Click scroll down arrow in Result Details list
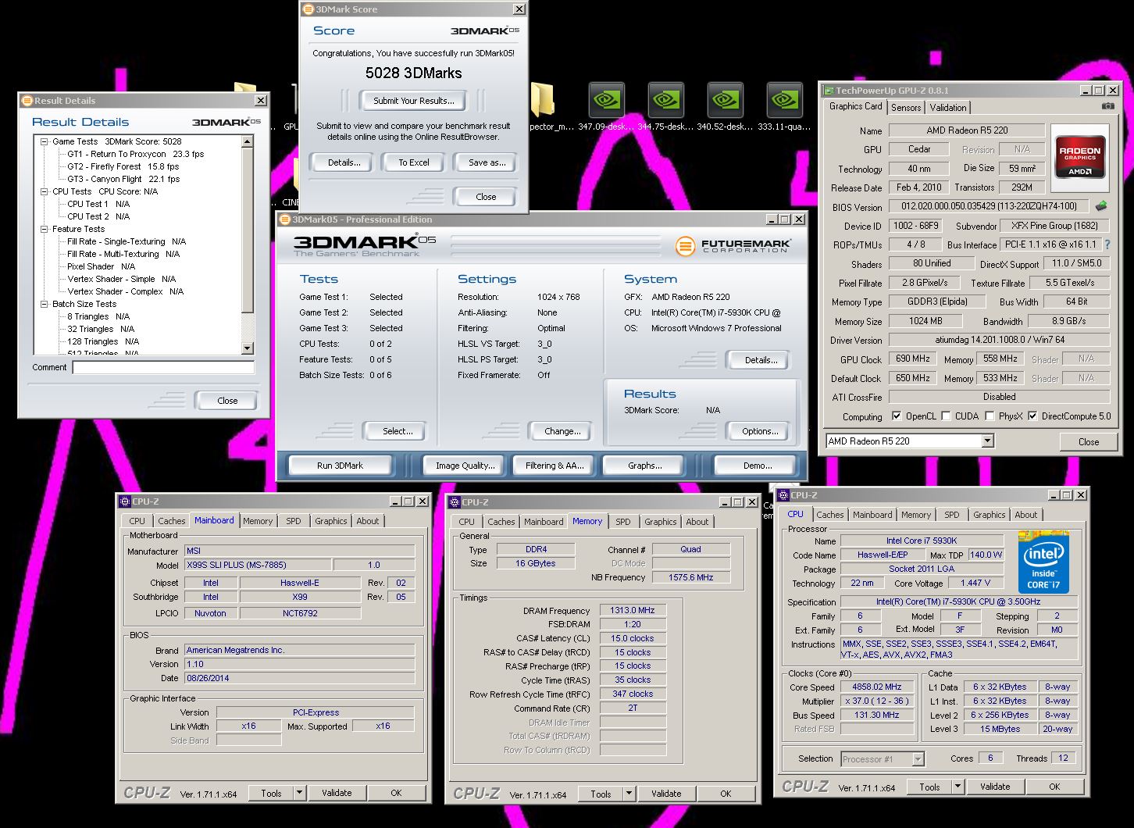 pyautogui.click(x=248, y=348)
